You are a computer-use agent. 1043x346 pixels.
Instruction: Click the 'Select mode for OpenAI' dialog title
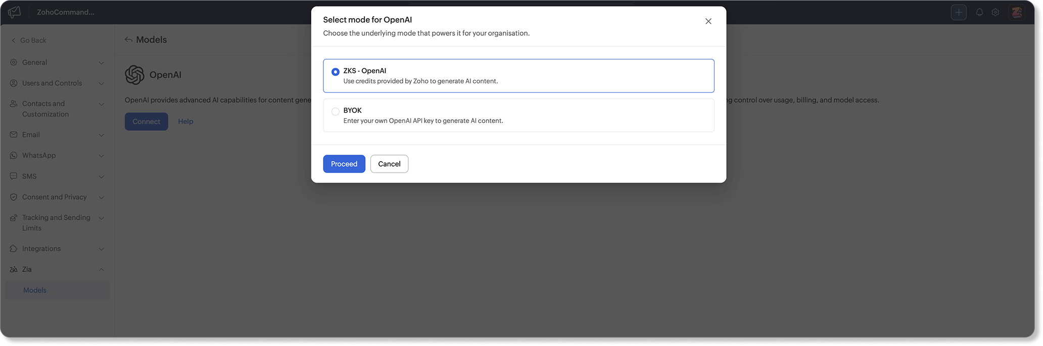point(367,20)
